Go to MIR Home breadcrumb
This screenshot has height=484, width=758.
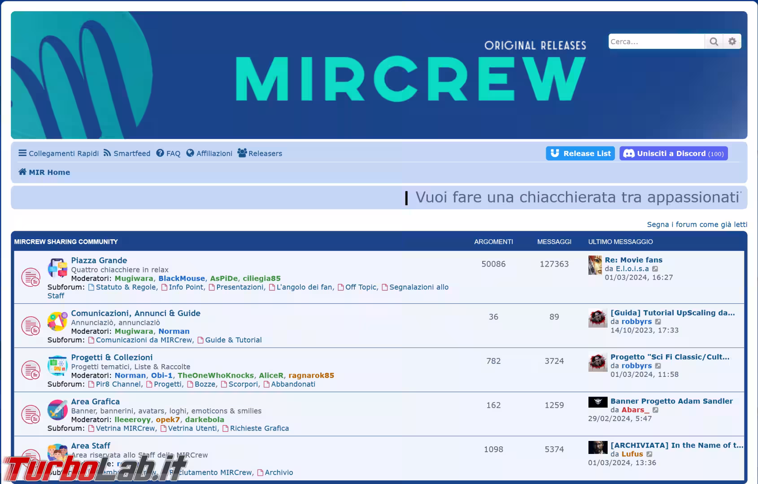44,172
